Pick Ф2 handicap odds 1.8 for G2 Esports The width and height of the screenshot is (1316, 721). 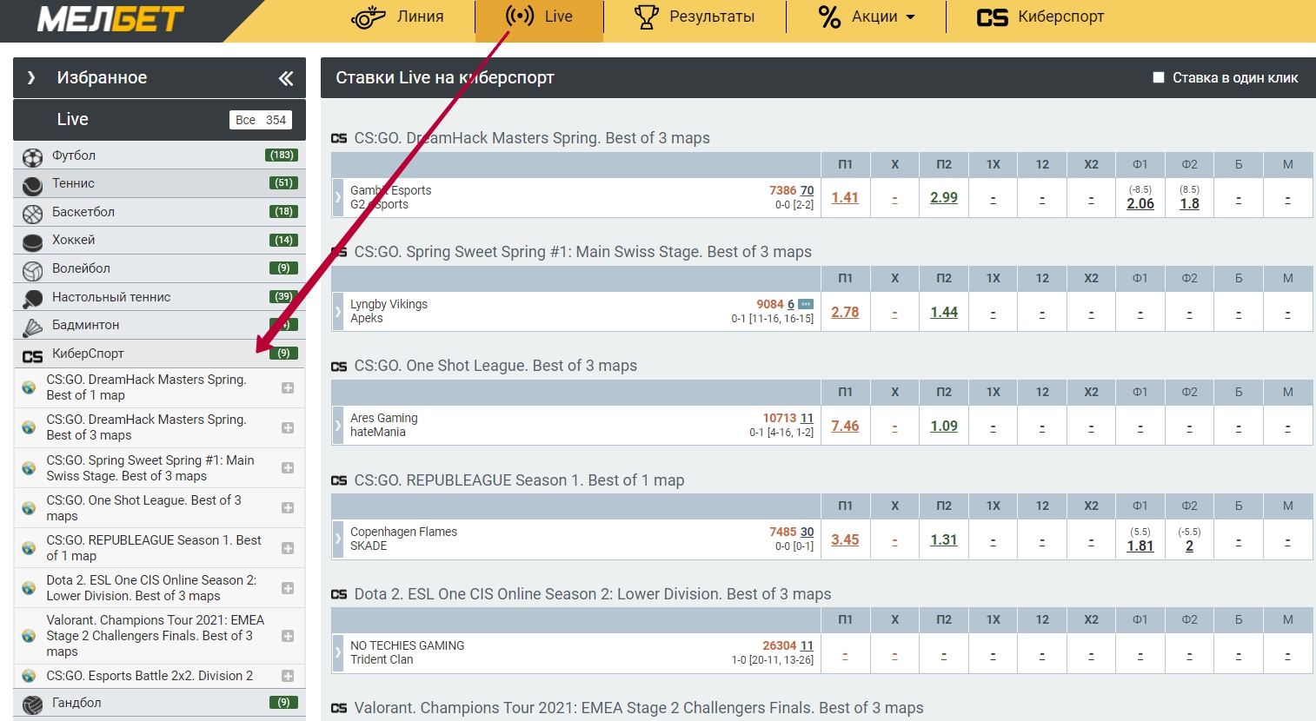coord(1190,203)
